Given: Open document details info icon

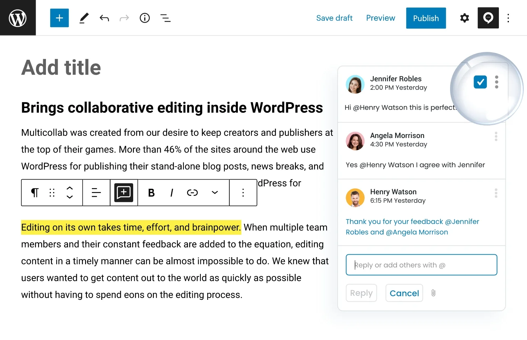Looking at the screenshot, I should (x=145, y=18).
